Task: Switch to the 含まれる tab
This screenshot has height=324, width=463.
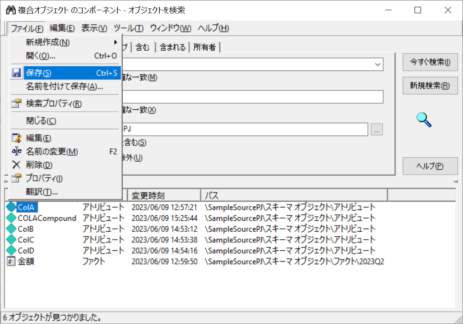Action: pos(172,47)
